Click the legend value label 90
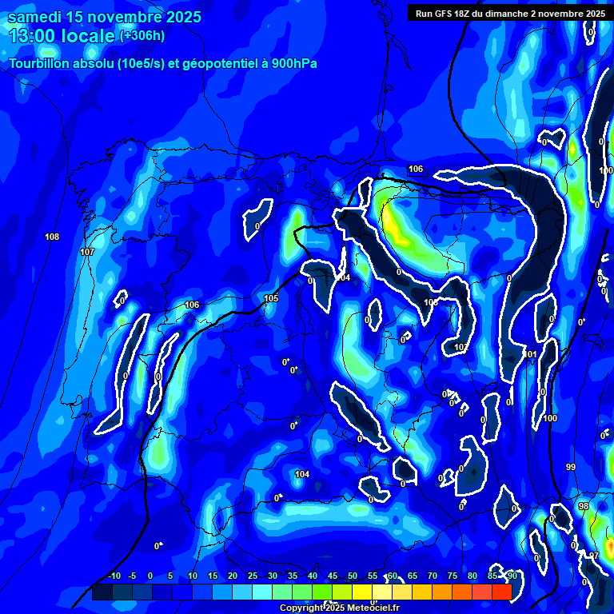614x614 pixels. 512,576
